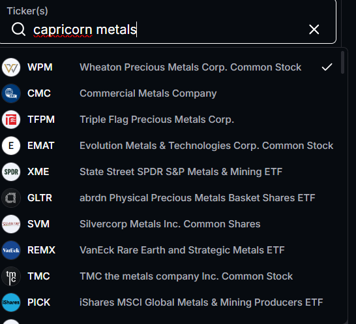Image resolution: width=356 pixels, height=324 pixels.
Task: Clear the search with the X icon
Action: click(x=314, y=29)
